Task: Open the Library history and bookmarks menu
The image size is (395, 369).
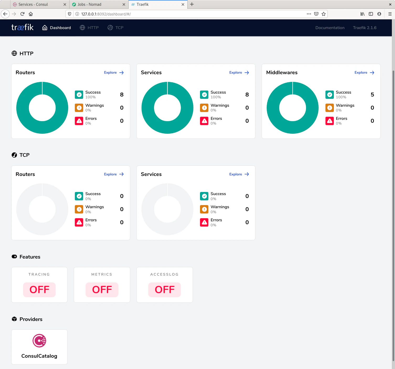Action: (x=362, y=14)
